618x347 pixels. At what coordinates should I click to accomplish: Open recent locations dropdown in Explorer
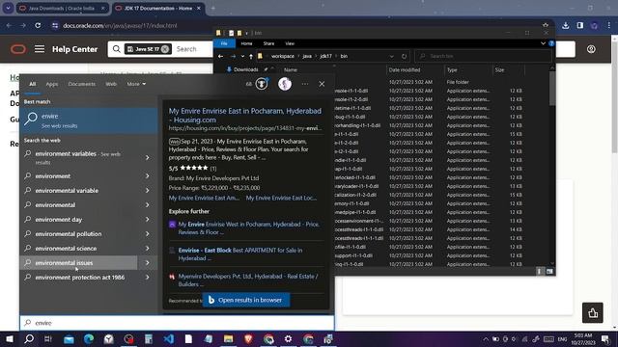coord(242,56)
